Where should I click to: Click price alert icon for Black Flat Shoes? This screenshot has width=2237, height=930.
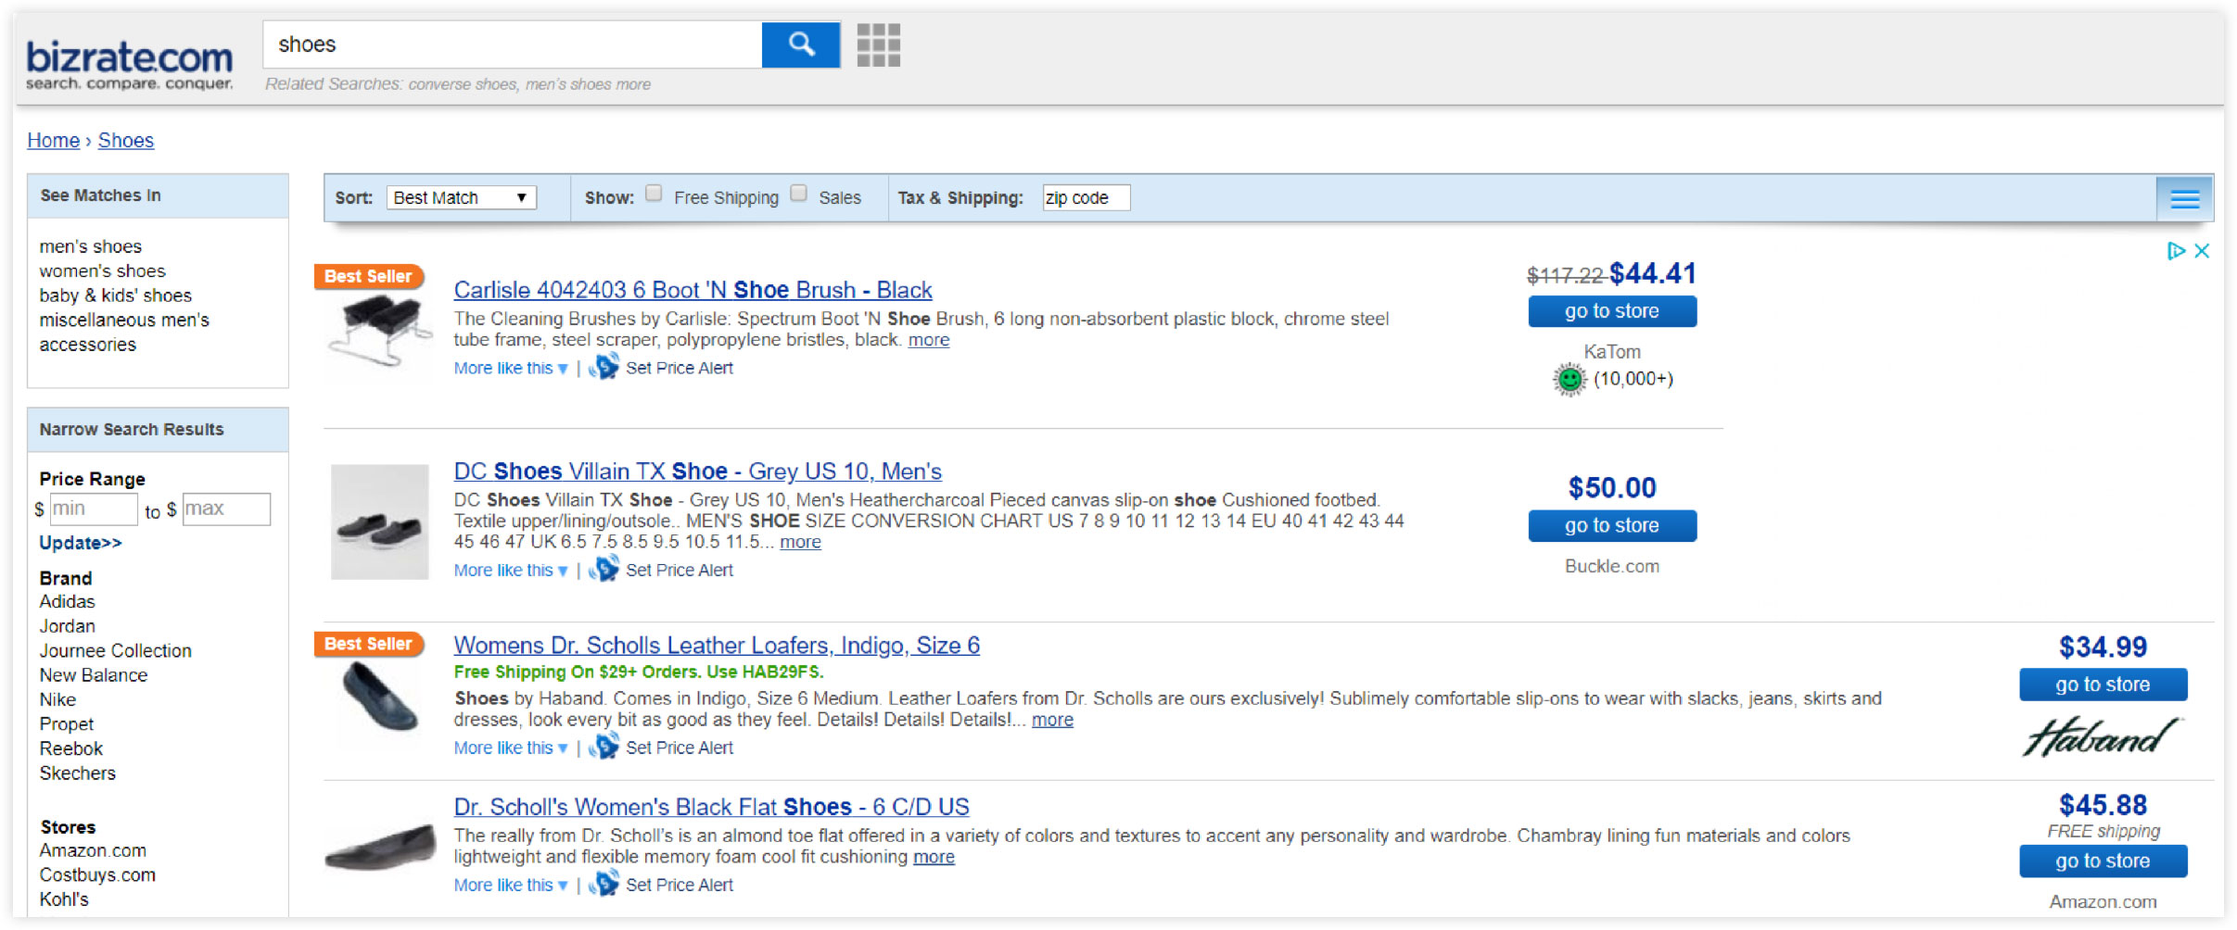(604, 884)
